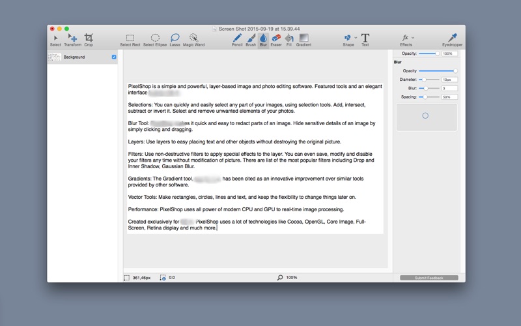The height and width of the screenshot is (326, 521).
Task: Adjust the Blur section Opacity slider
Action: pyautogui.click(x=438, y=71)
